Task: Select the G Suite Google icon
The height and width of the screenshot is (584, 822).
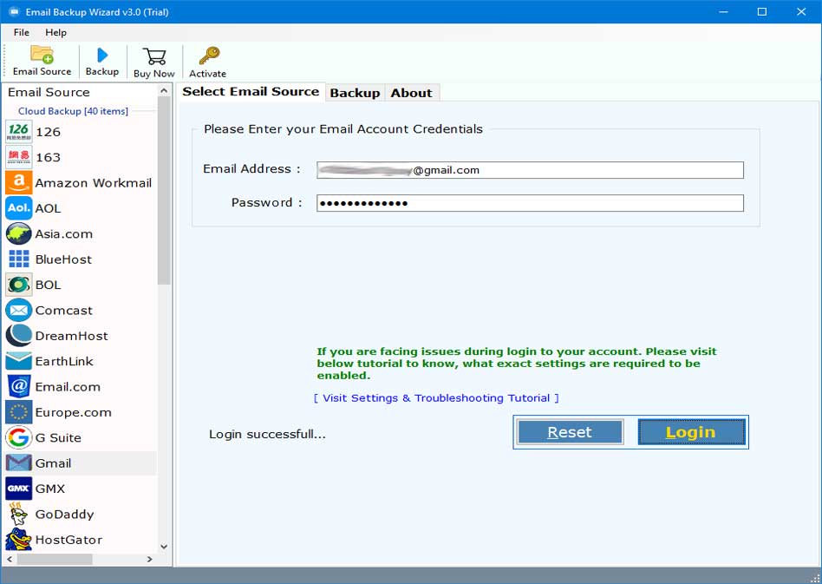Action: point(19,437)
